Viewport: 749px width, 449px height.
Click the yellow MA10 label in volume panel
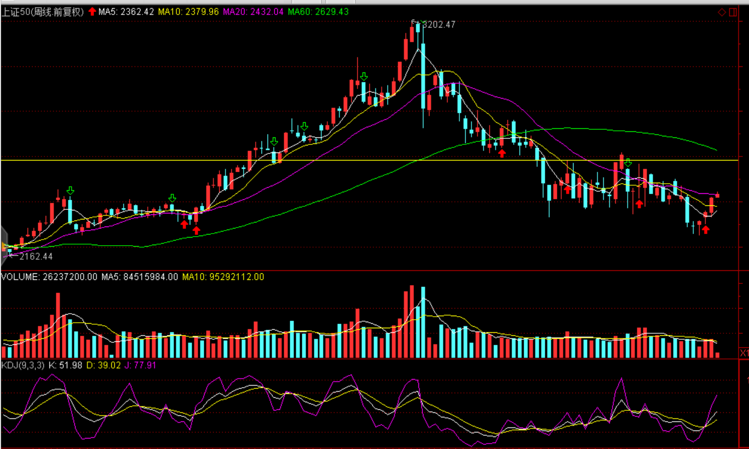[x=223, y=277]
